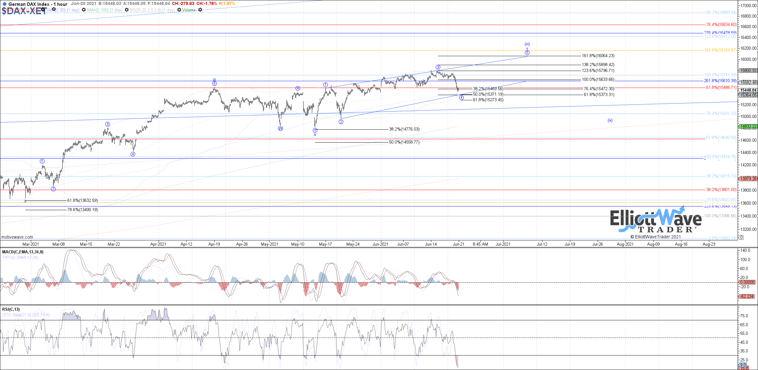
Task: Select the (iv) wave label
Action: tap(610, 120)
